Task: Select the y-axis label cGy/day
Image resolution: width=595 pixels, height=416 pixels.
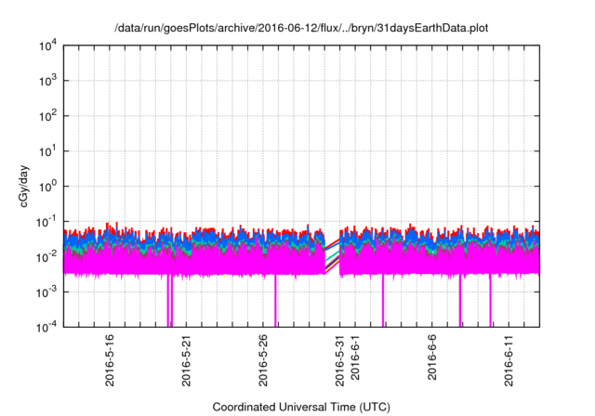Action: [x=24, y=186]
